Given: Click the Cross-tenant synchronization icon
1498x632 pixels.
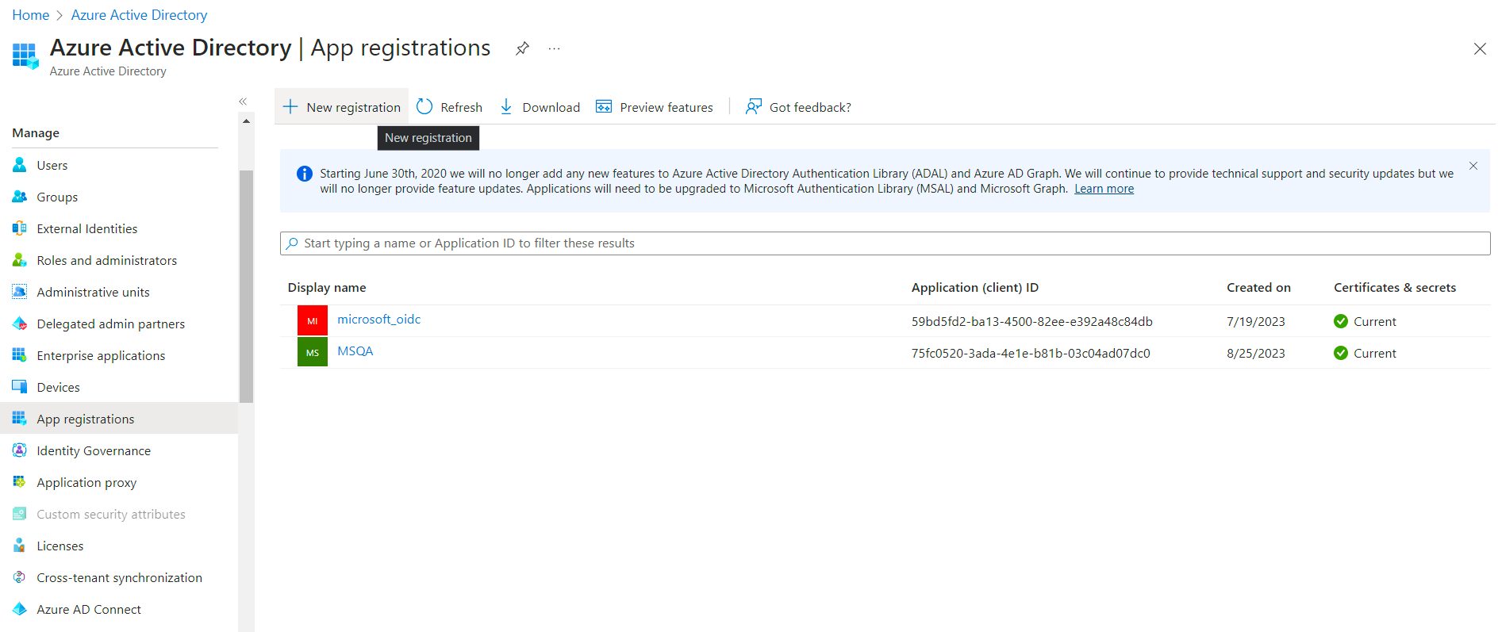Looking at the screenshot, I should point(20,577).
